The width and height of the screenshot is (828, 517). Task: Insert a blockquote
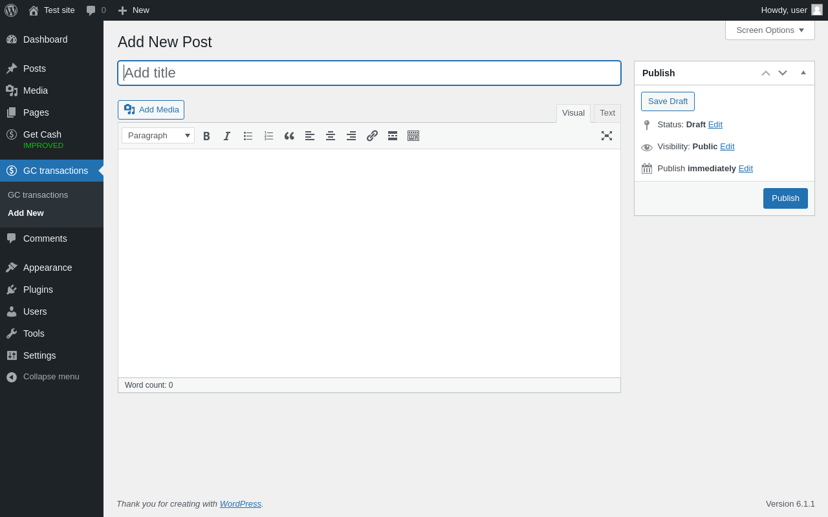coord(289,136)
